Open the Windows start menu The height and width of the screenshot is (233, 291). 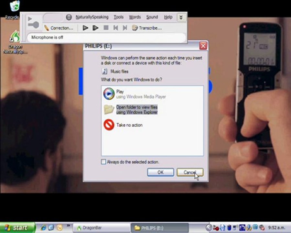17,227
